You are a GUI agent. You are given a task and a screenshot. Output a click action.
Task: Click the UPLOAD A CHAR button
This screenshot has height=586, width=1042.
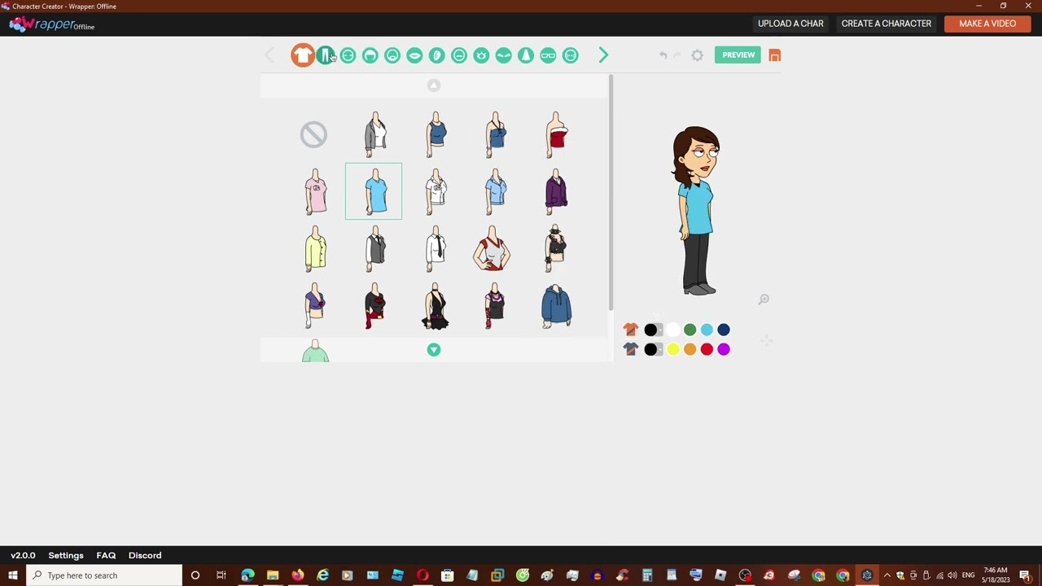click(790, 24)
